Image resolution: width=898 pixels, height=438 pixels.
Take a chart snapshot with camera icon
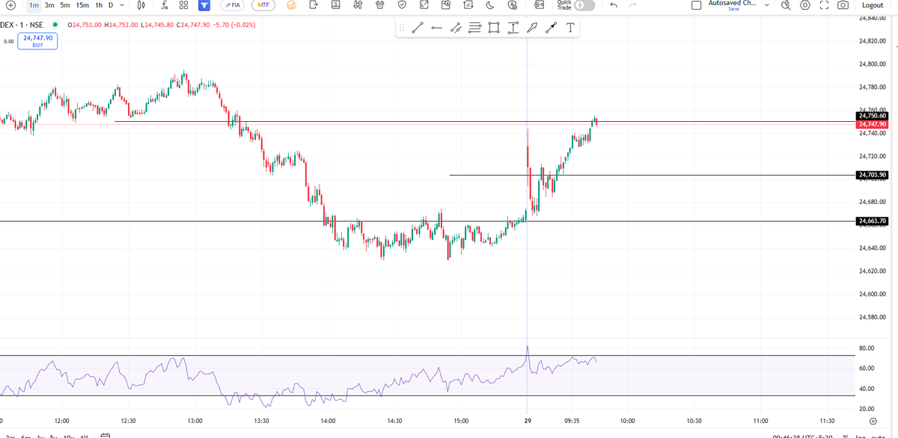point(843,5)
